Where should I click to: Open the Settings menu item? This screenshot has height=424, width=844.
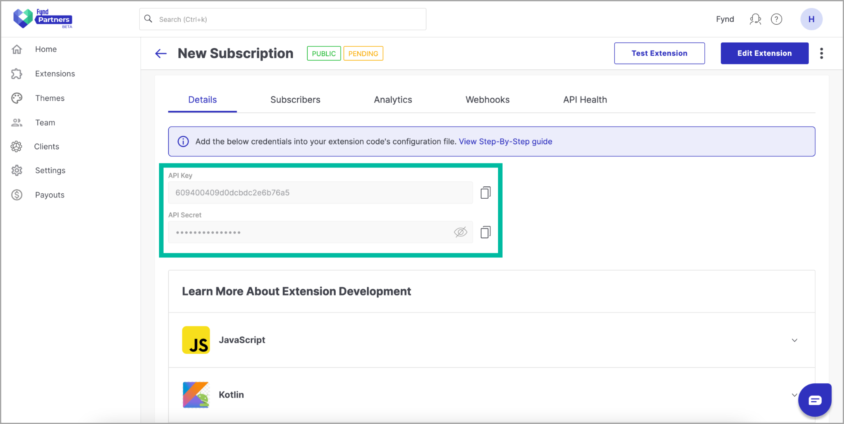(50, 170)
